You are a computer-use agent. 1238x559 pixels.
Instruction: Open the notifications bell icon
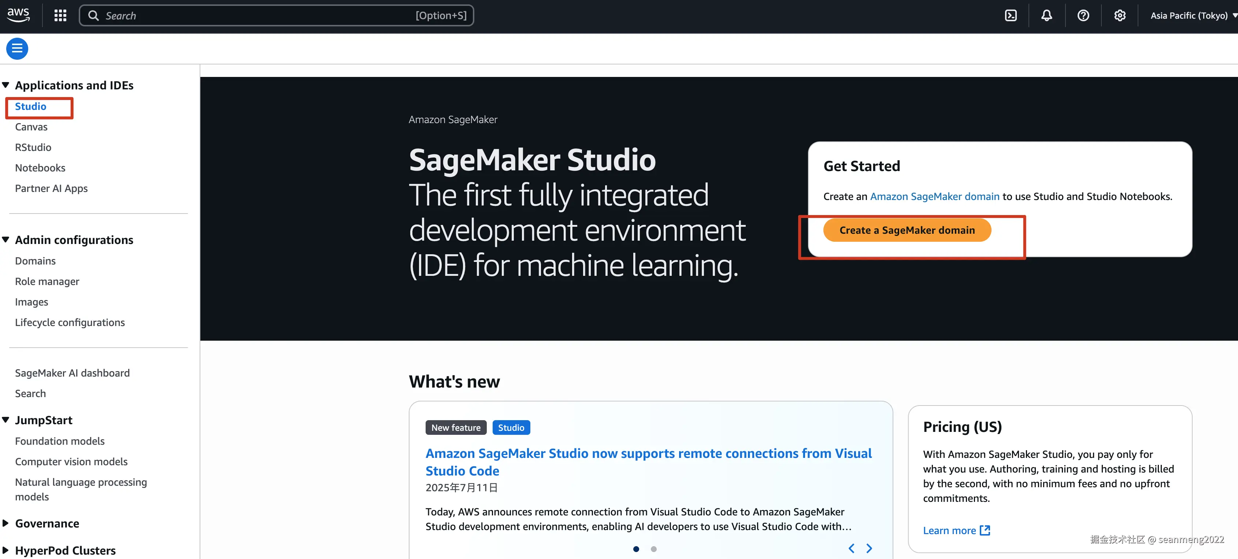tap(1046, 16)
